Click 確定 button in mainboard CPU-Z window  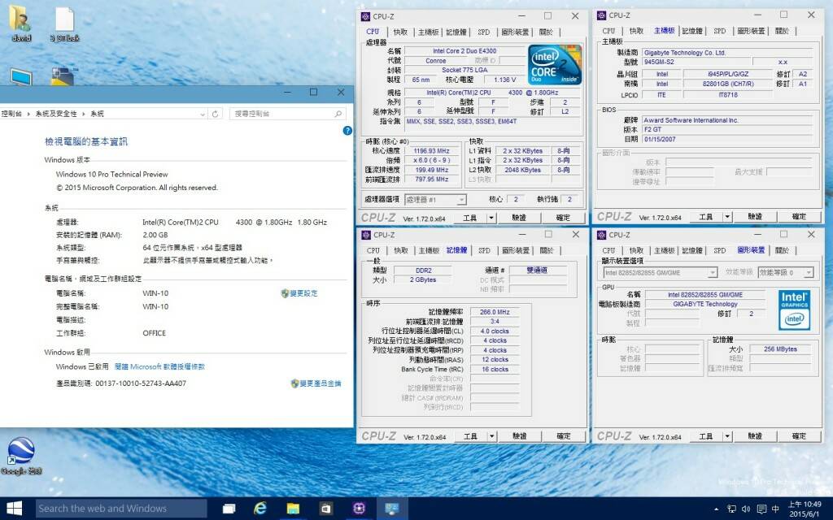point(799,216)
